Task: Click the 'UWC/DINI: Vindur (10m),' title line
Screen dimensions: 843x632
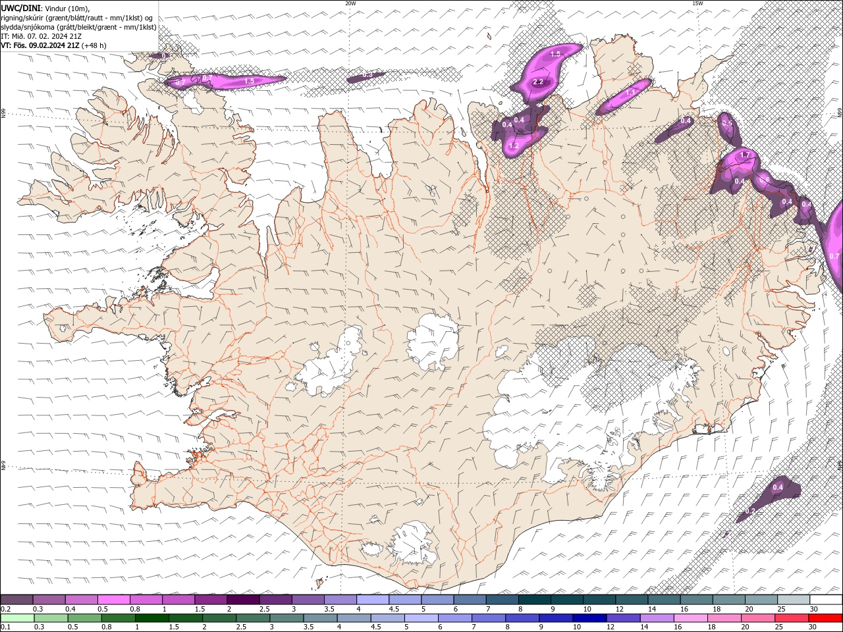Action: 45,8
